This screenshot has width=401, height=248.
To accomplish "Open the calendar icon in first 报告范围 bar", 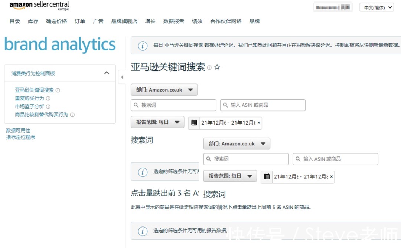I will pos(194,123).
